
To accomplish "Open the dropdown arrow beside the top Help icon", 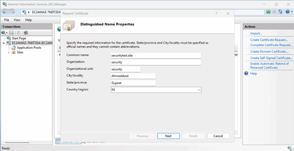I will 292,12.
